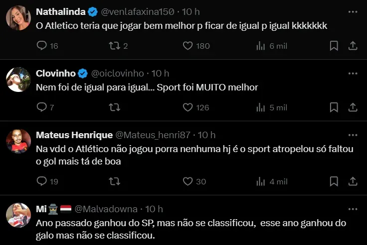Bookmark Mateus Henrique's tweet

pos(334,181)
